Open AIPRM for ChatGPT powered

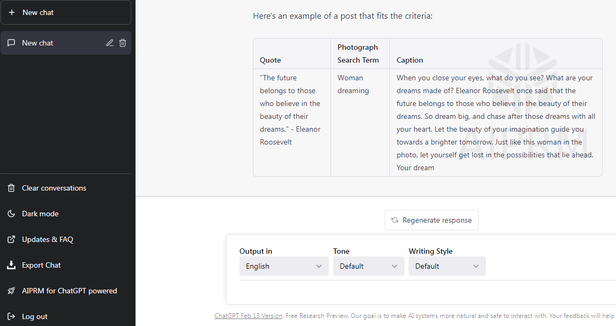[x=66, y=291]
